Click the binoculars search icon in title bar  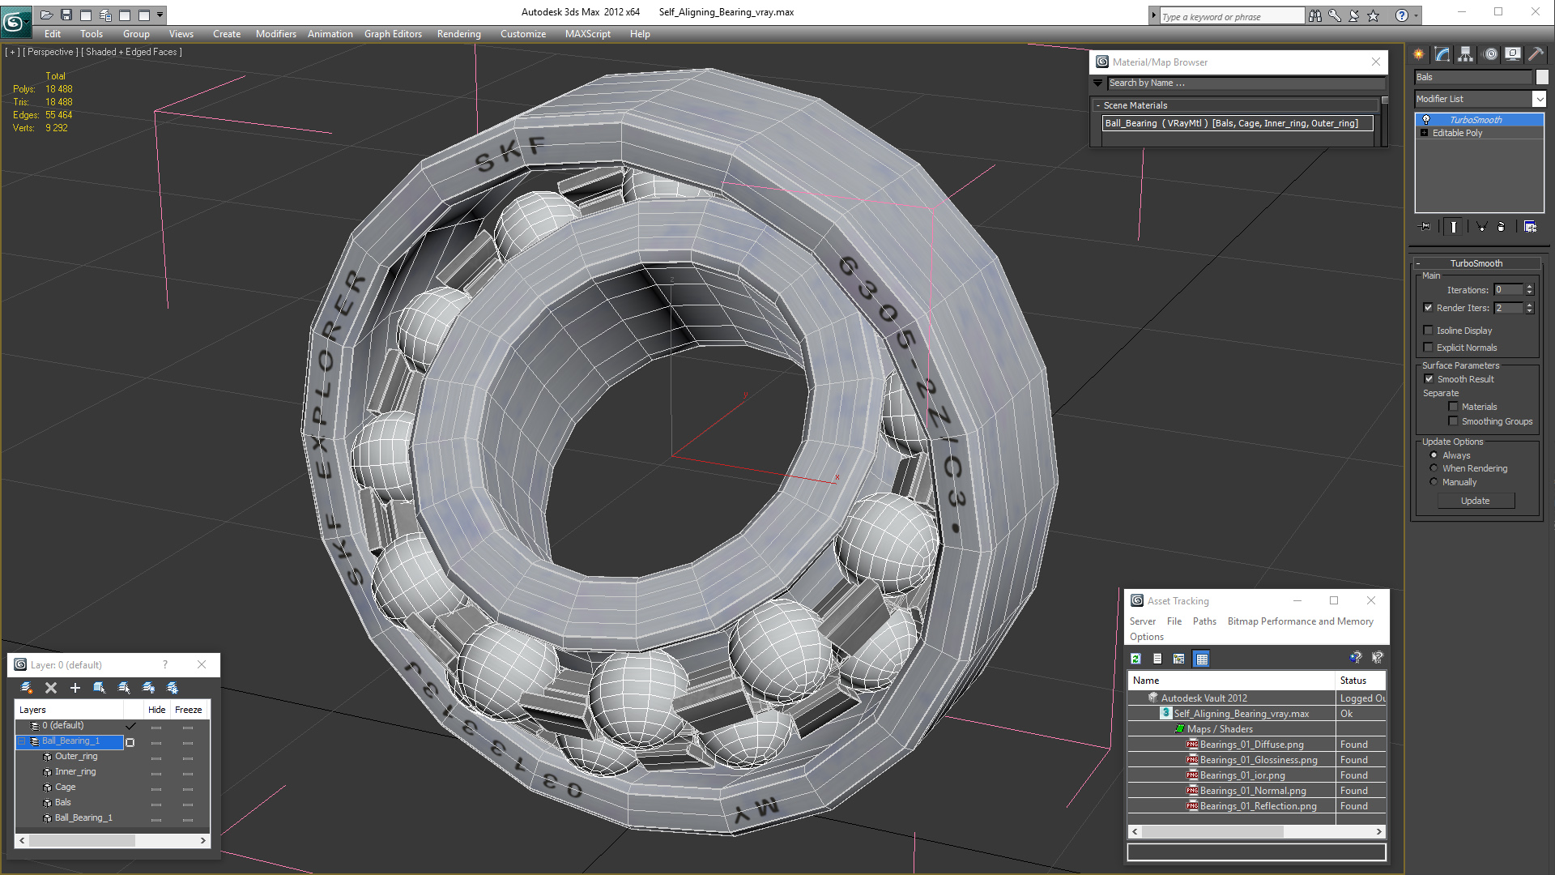point(1315,15)
